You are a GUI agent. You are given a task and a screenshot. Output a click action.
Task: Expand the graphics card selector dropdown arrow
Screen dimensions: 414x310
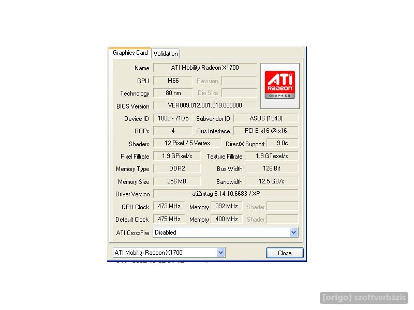pyautogui.click(x=221, y=253)
